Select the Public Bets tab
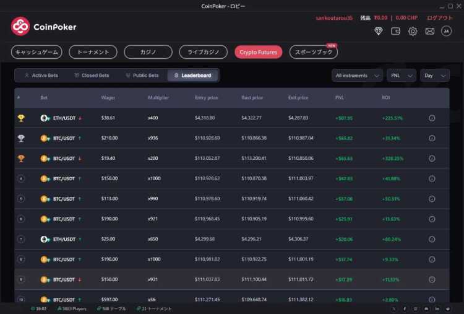 tap(142, 76)
